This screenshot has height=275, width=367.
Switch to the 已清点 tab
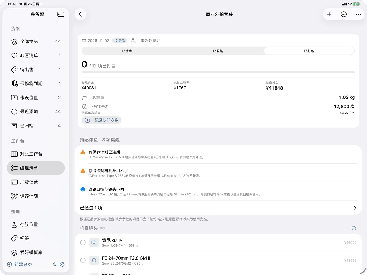click(x=127, y=51)
